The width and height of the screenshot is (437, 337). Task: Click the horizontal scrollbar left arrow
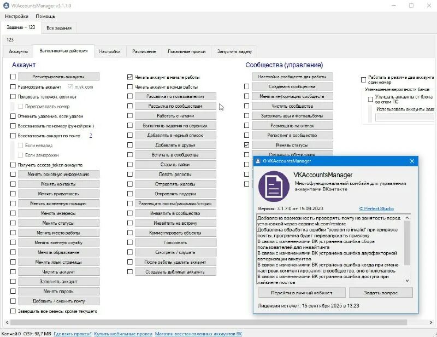(x=7, y=322)
